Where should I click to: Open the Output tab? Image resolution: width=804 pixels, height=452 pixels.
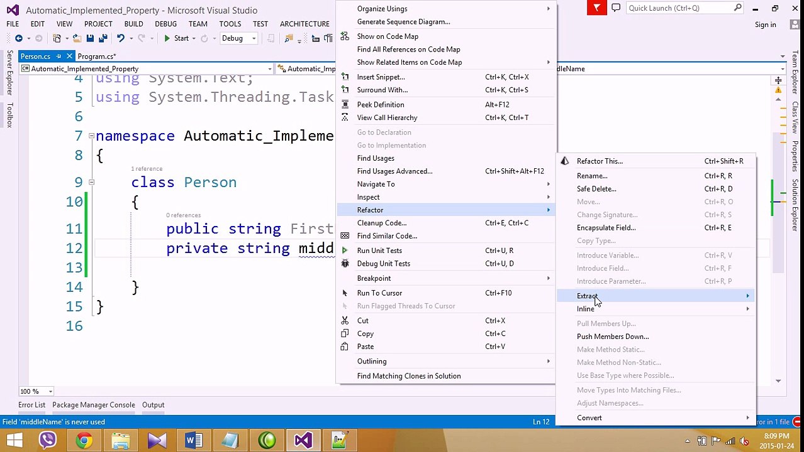tap(153, 405)
